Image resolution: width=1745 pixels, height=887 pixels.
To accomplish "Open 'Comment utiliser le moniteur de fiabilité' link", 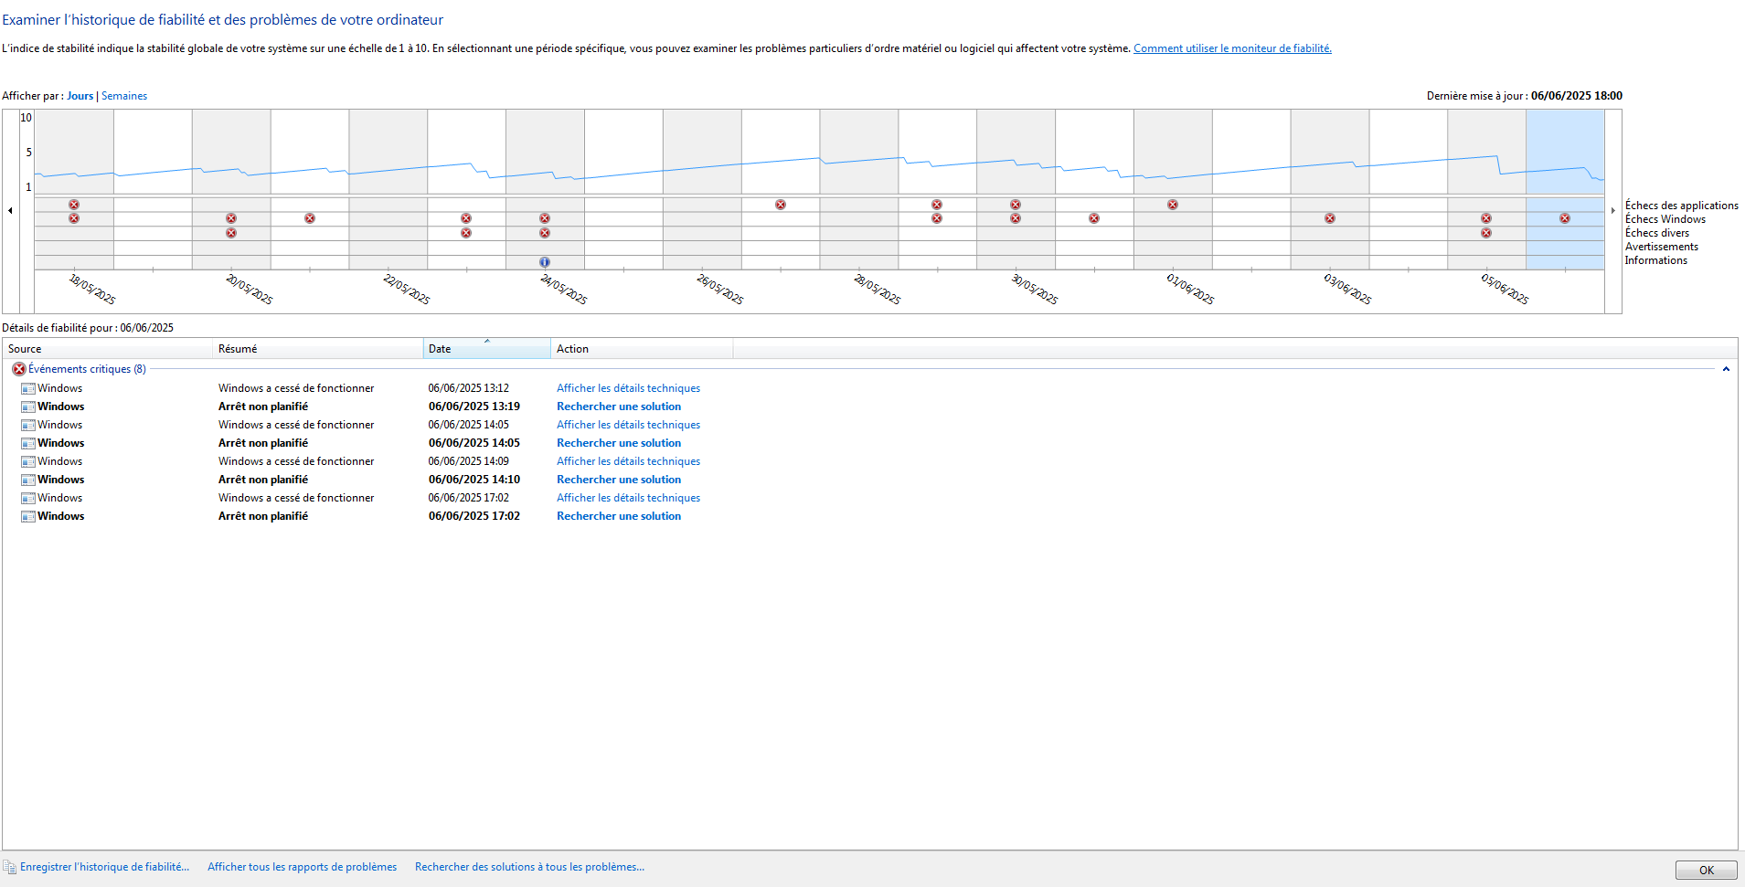I will point(1232,48).
